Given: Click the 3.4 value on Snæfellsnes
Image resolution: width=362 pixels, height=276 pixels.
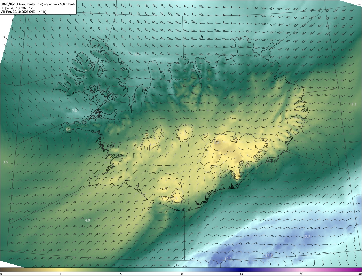Looking at the screenshot, I should [68, 130].
